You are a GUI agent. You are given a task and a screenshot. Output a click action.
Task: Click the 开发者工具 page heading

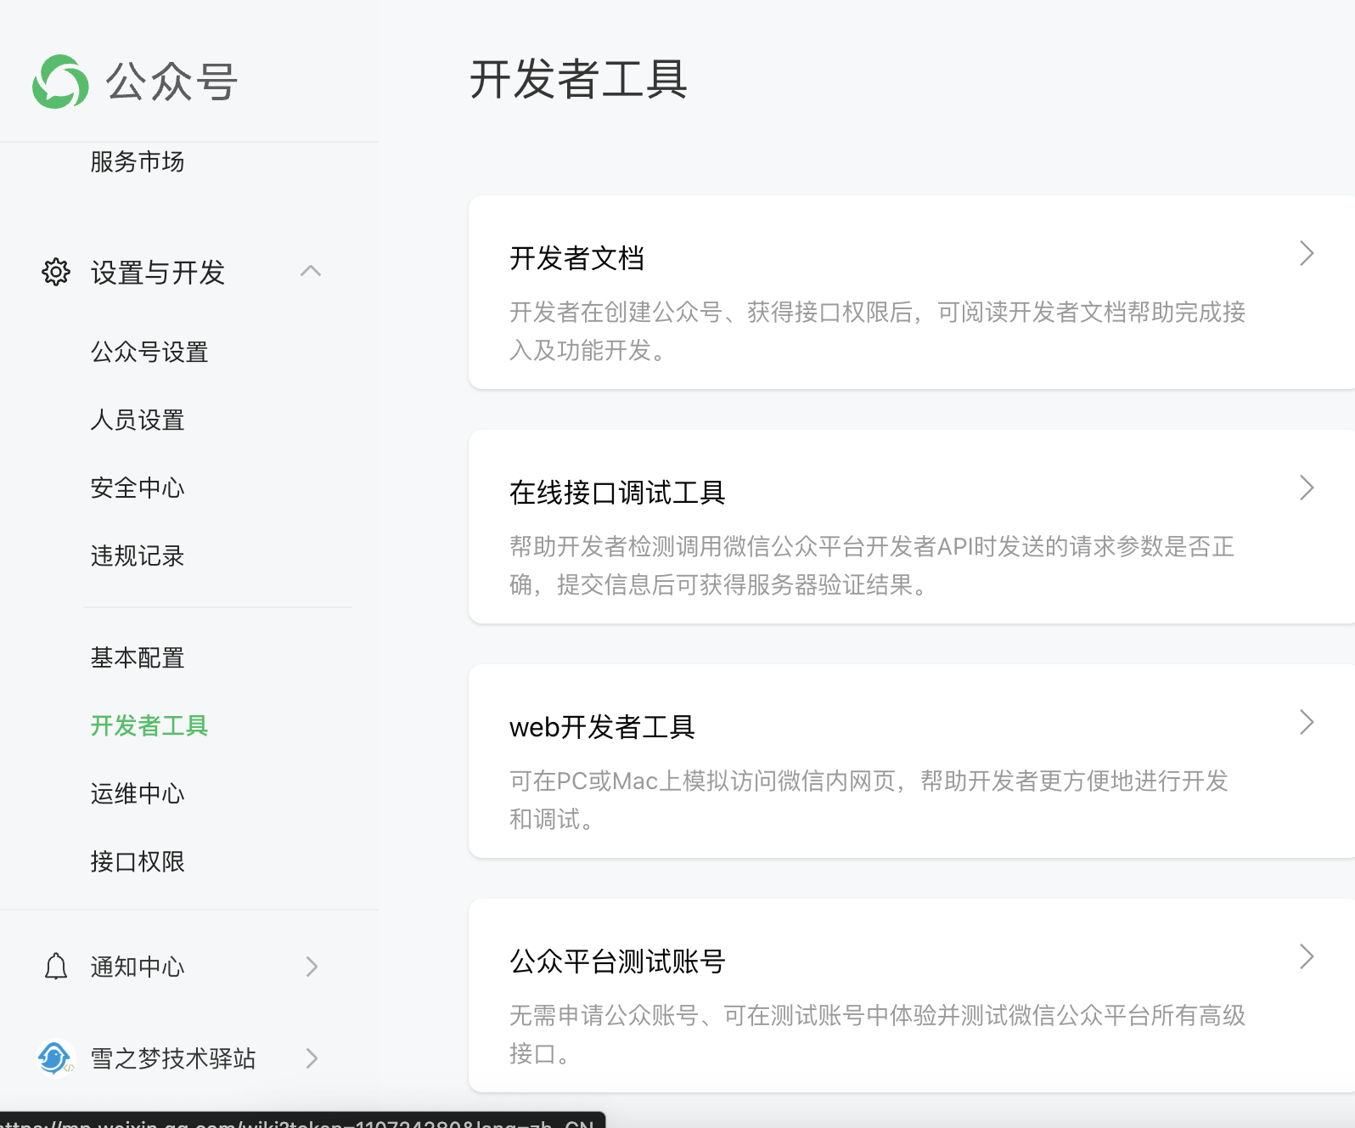tap(578, 79)
